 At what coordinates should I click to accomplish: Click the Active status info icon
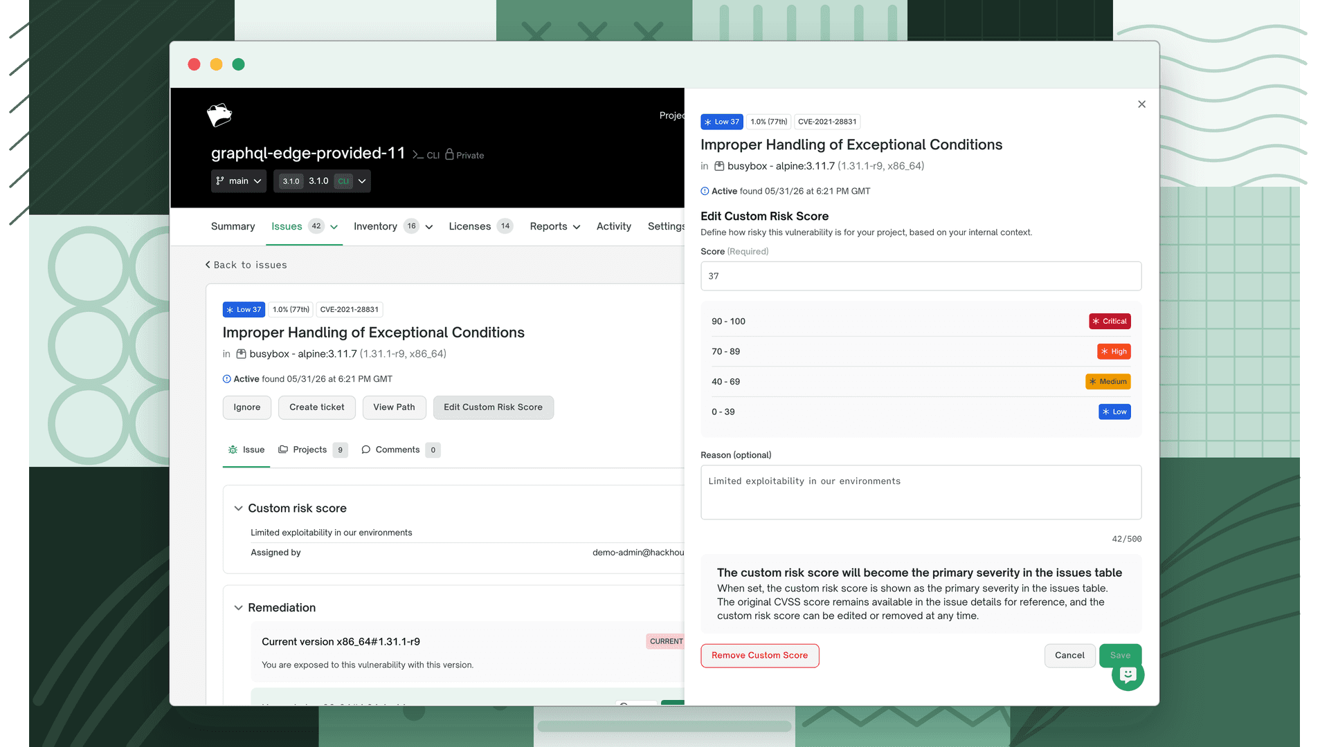pyautogui.click(x=705, y=192)
